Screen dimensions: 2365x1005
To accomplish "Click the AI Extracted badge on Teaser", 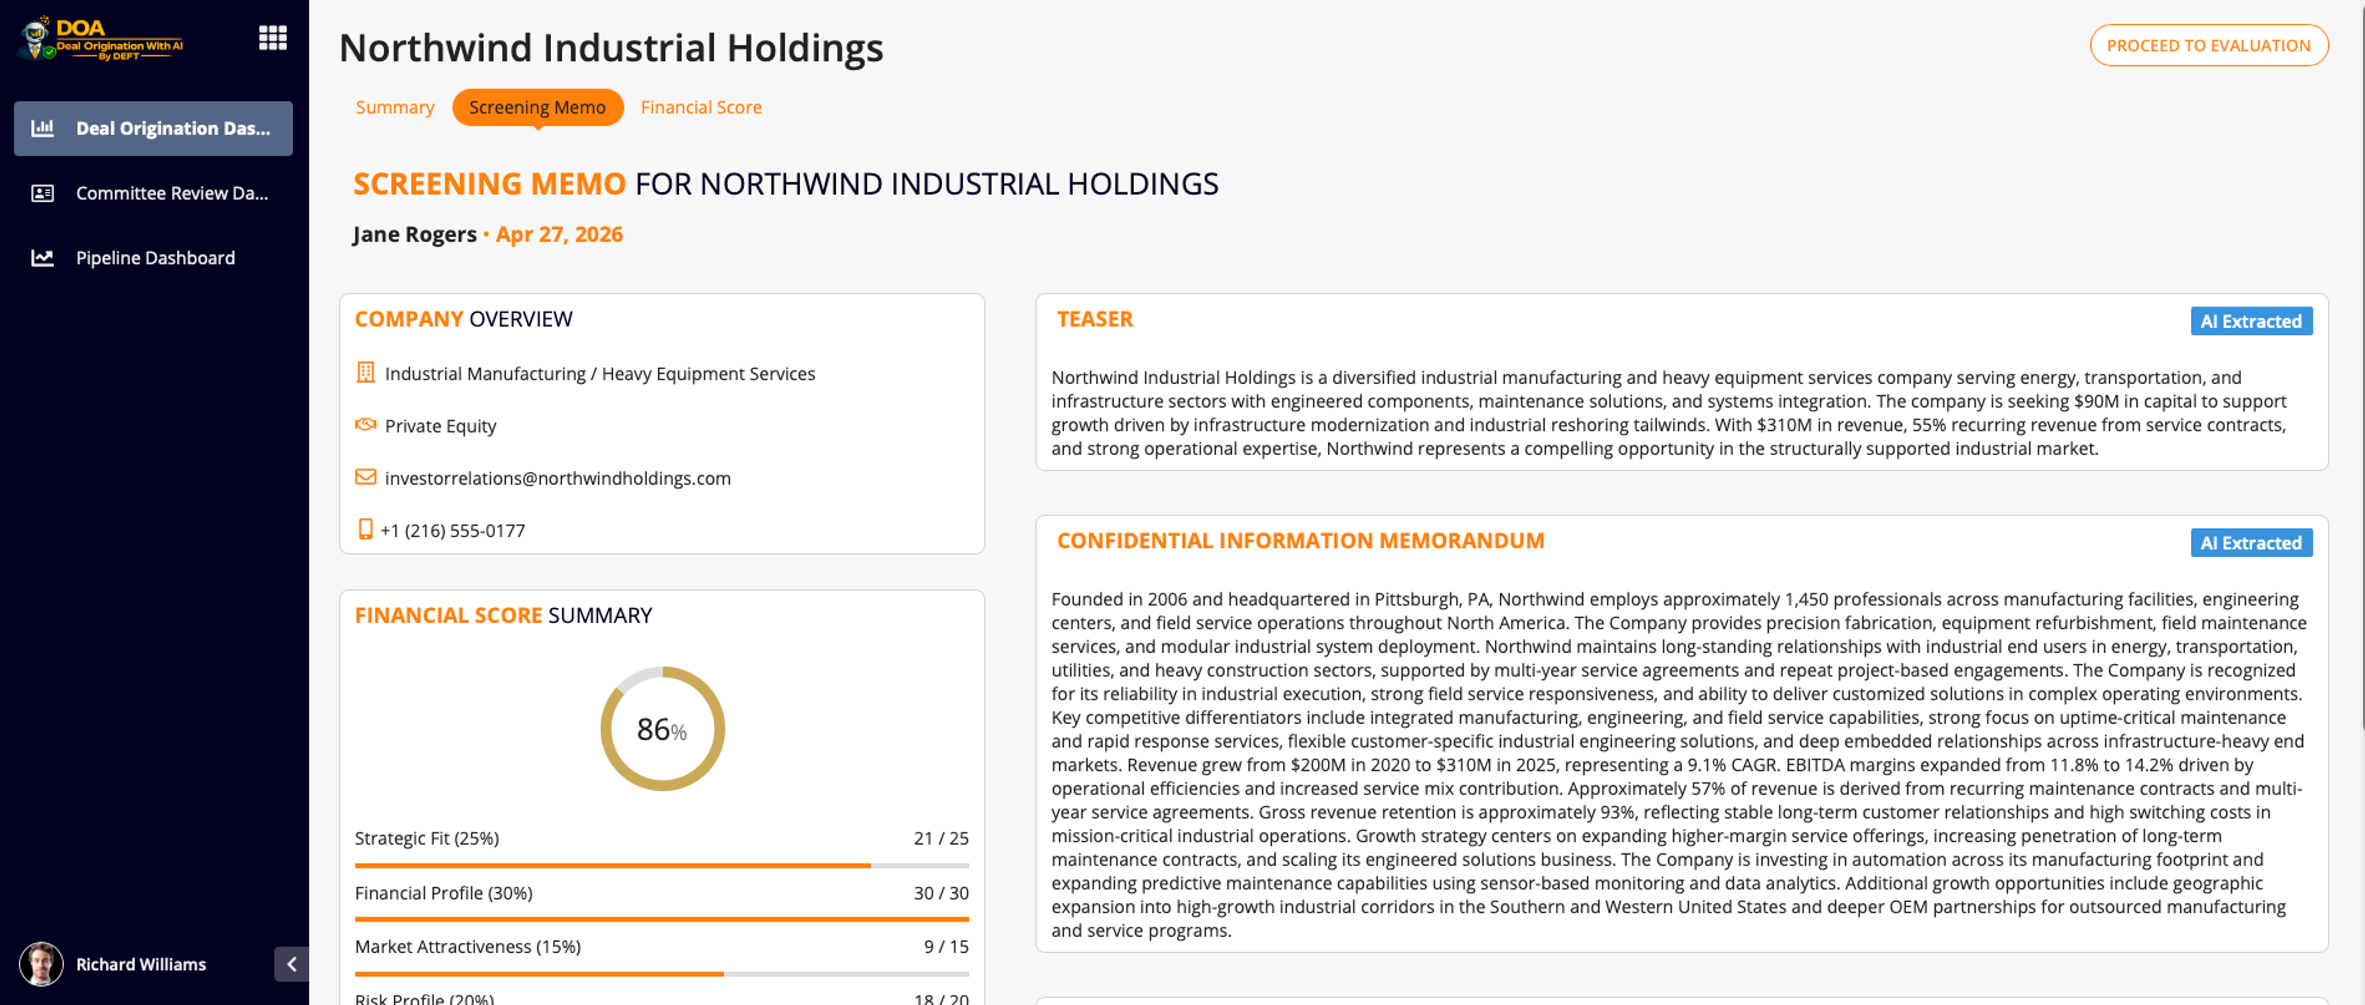I will tap(2250, 321).
